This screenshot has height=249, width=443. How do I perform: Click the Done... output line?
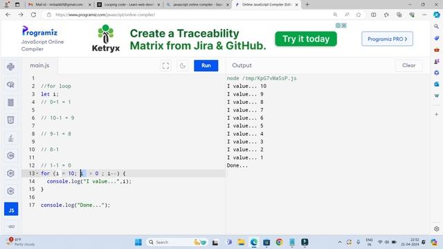click(237, 165)
